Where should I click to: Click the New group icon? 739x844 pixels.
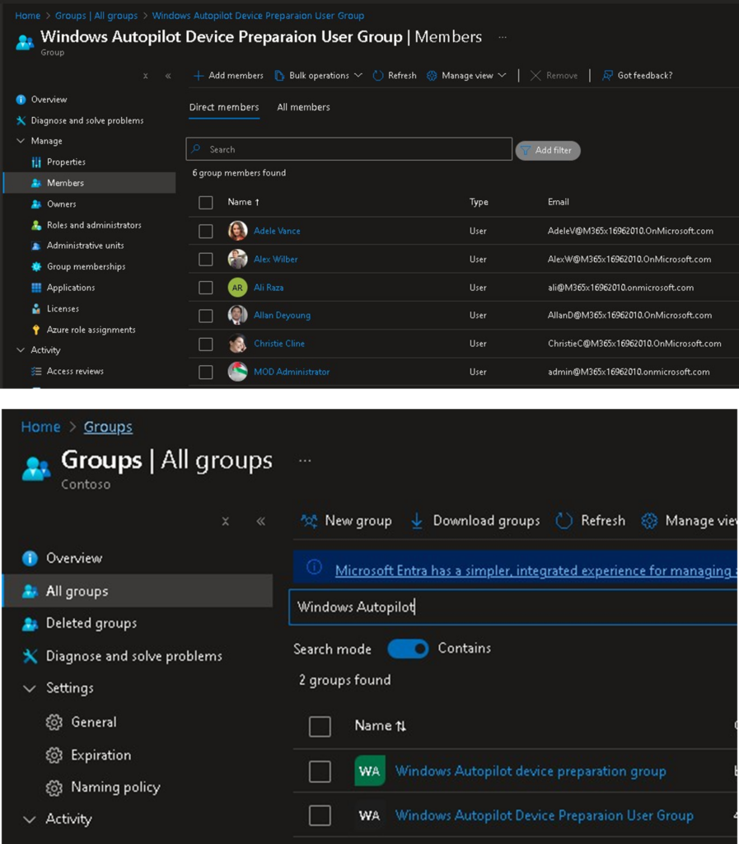[310, 521]
